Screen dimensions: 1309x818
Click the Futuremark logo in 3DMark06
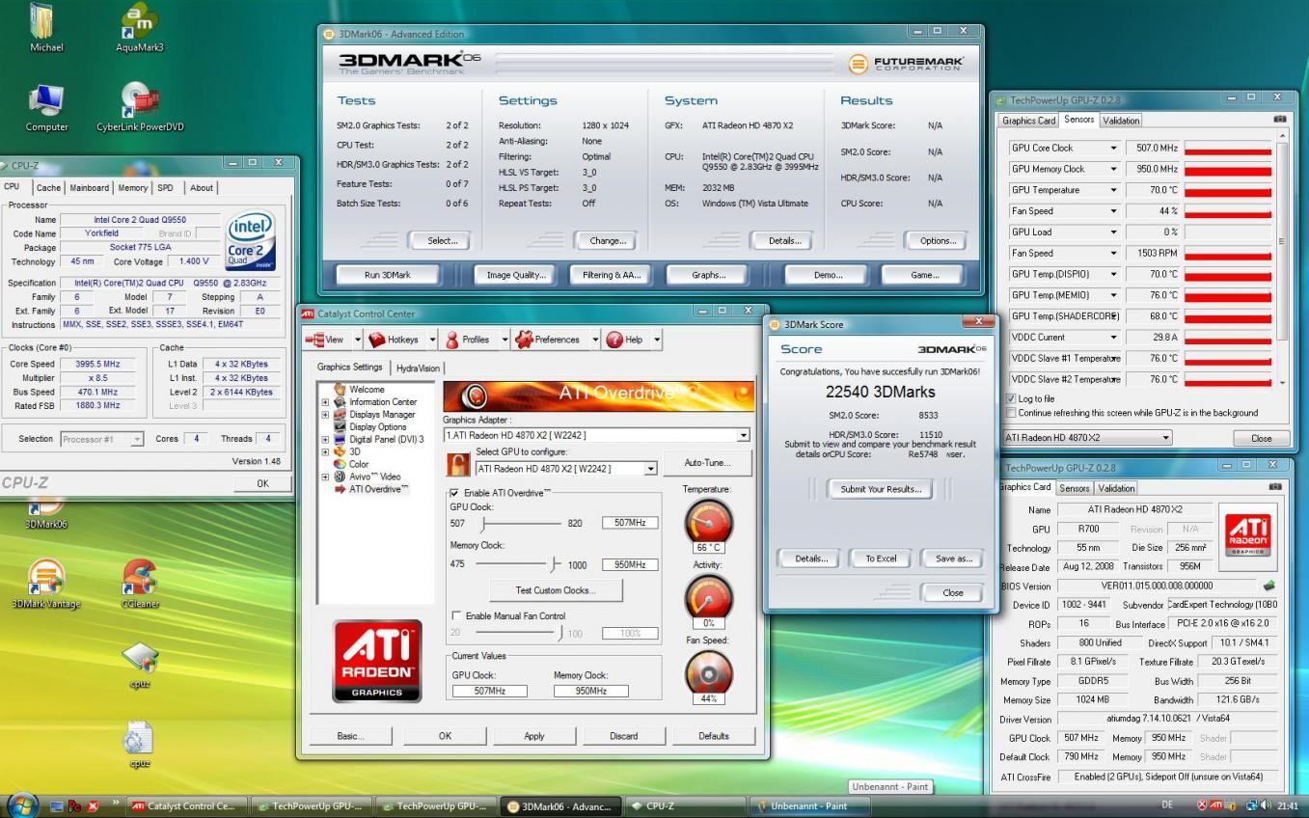coord(906,64)
